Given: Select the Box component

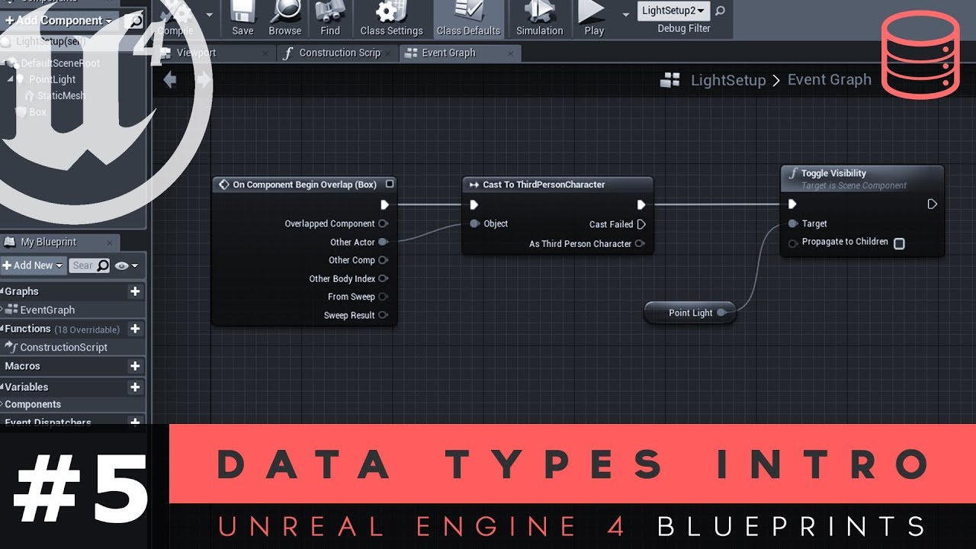Looking at the screenshot, I should [x=37, y=112].
